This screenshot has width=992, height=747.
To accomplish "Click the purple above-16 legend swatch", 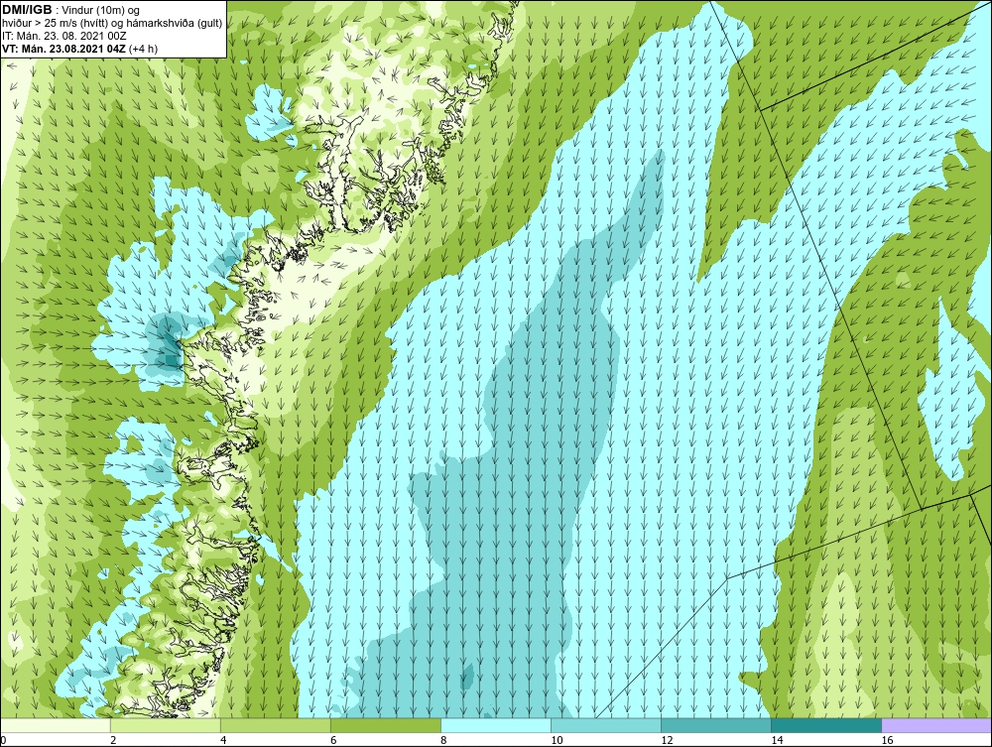I will (936, 725).
